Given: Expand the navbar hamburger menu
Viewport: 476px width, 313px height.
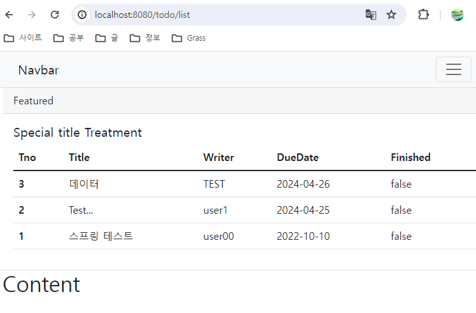Looking at the screenshot, I should (x=454, y=69).
